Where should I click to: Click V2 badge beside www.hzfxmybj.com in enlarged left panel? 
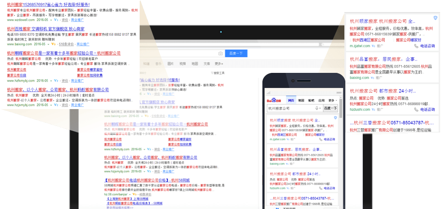tap(56, 81)
